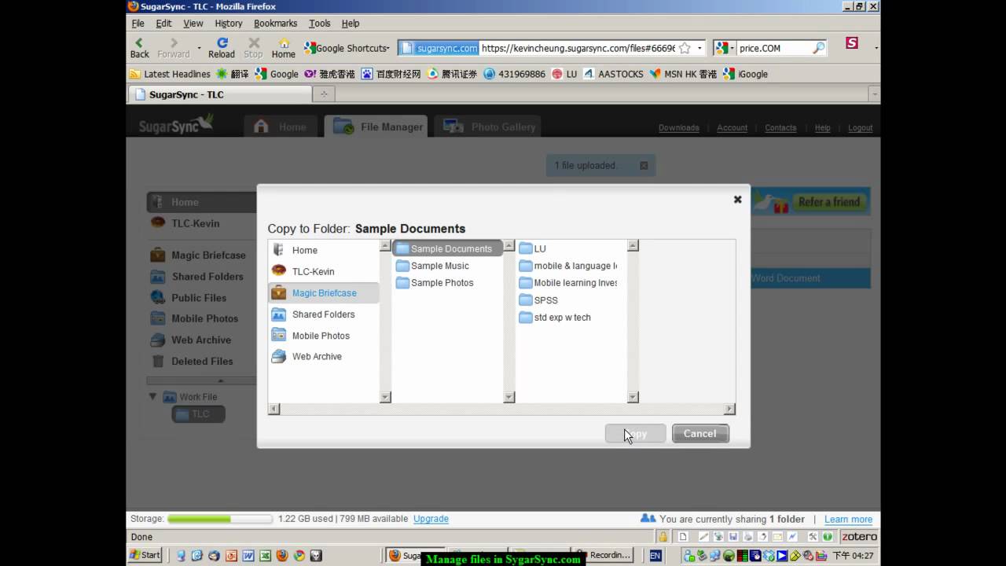This screenshot has width=1006, height=566.
Task: Click the Copy button
Action: (x=635, y=433)
